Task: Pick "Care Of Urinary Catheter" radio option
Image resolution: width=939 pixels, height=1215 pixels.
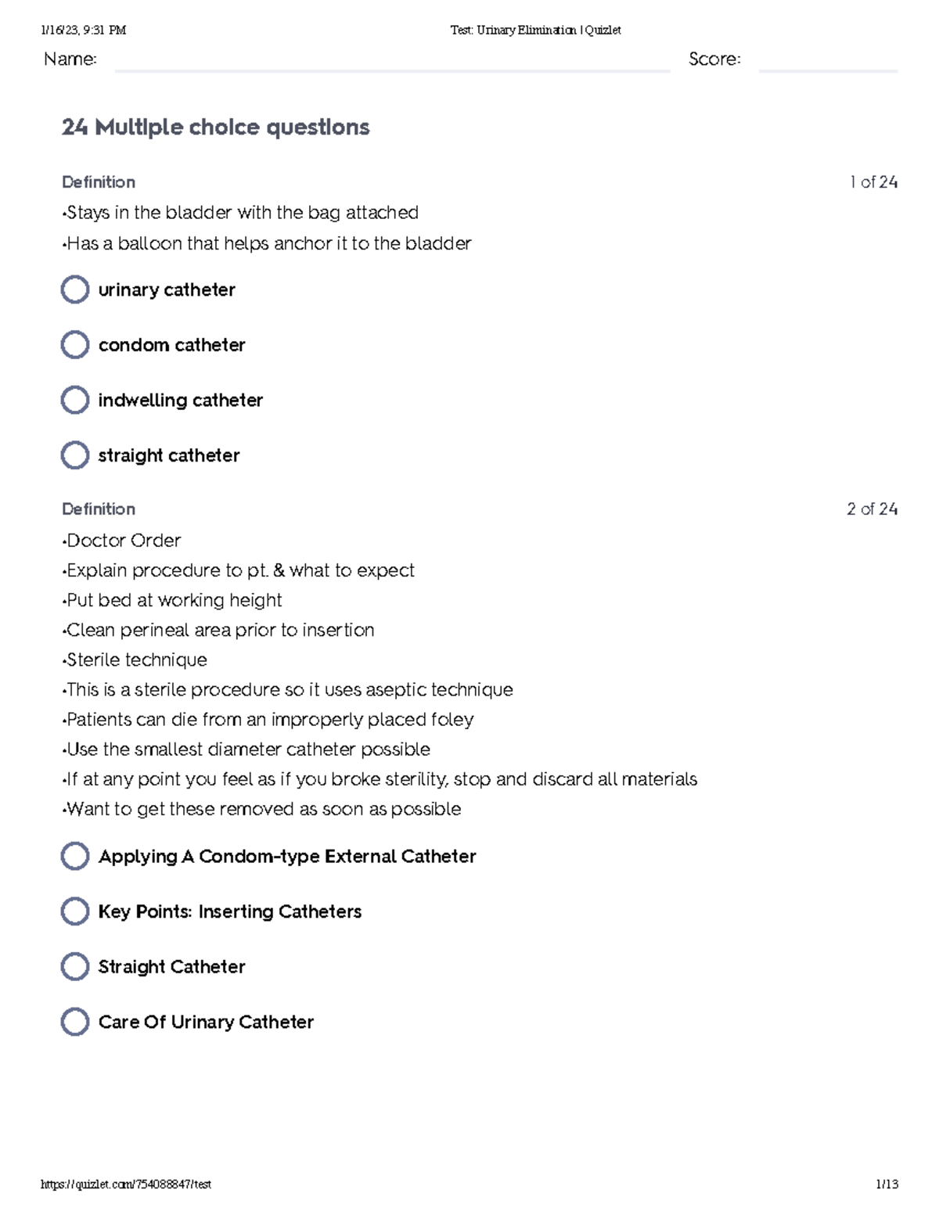Action: [x=75, y=1022]
